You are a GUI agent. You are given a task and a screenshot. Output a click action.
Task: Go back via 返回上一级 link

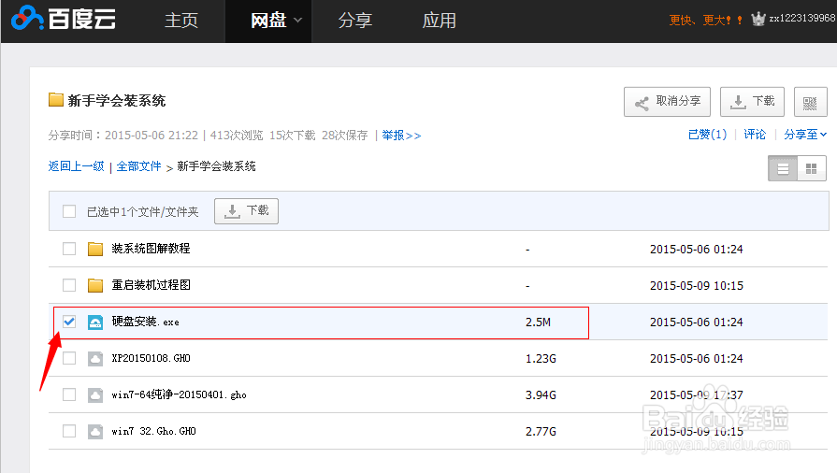(x=77, y=166)
